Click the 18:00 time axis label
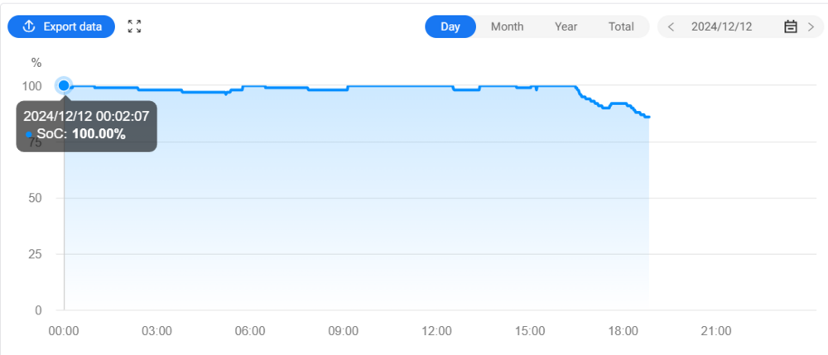The height and width of the screenshot is (355, 828). pyautogui.click(x=623, y=331)
